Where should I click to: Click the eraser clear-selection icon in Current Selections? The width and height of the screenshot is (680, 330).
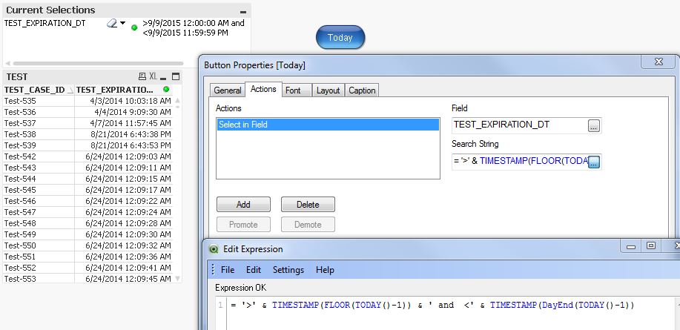(112, 24)
